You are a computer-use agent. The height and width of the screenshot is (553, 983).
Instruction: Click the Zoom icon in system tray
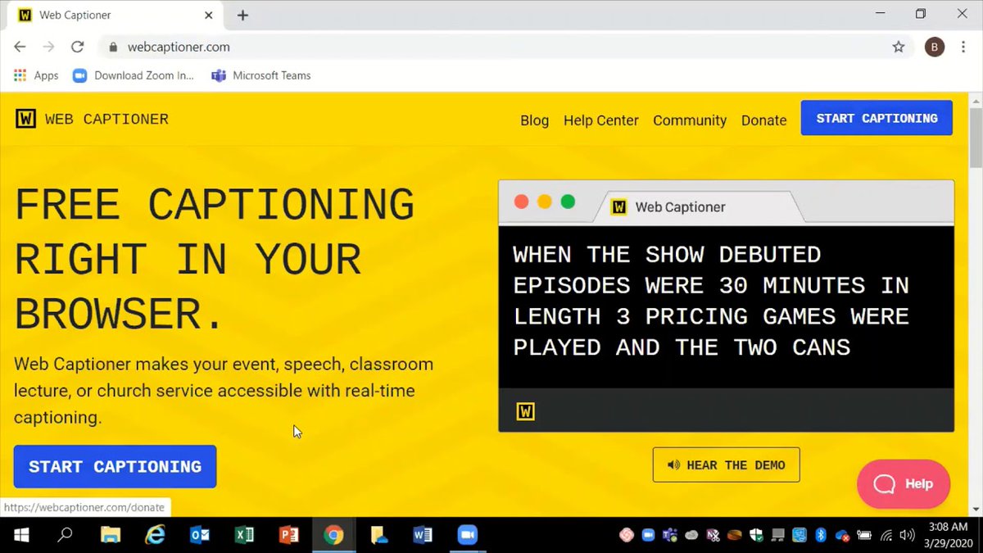649,535
